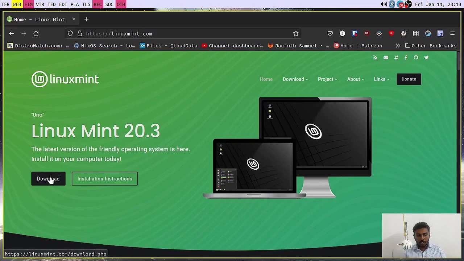Expand the Links navigation dropdown
464x261 pixels.
tap(381, 79)
